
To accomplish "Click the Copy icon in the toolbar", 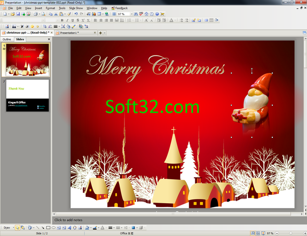I will (x=51, y=14).
